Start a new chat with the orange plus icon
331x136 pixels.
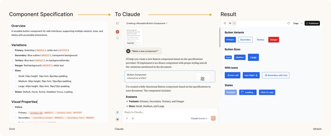(x=118, y=32)
